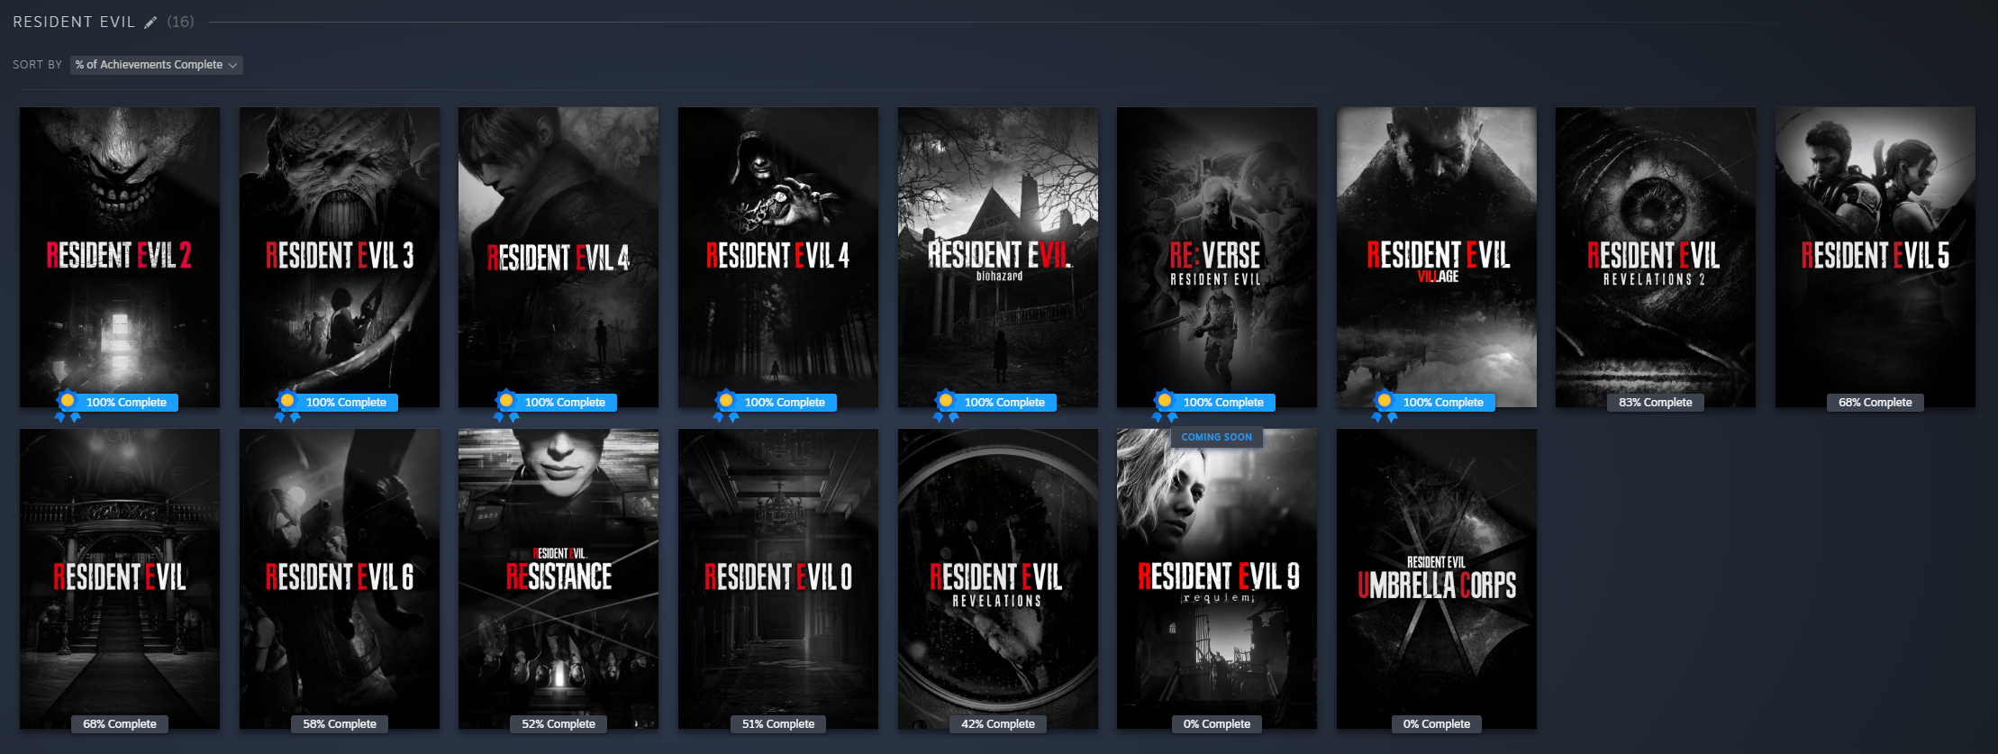
Task: Click '100% Complete' badge on Resident Evil 2
Action: (x=127, y=403)
